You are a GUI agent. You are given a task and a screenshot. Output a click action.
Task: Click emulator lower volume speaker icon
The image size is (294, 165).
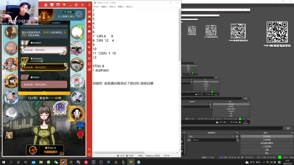89,47
